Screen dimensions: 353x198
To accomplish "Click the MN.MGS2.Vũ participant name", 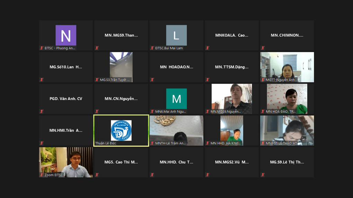I will point(232,162).
